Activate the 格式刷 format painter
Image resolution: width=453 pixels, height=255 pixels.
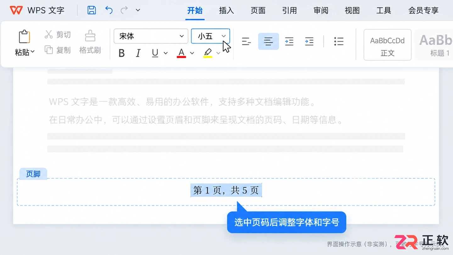(x=90, y=42)
